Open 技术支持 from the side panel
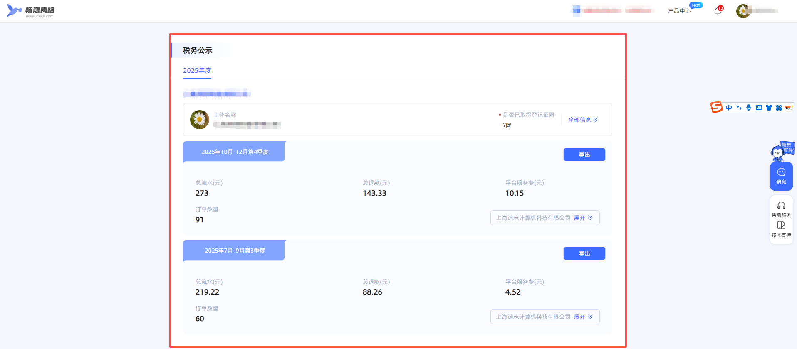This screenshot has height=349, width=797. (x=781, y=229)
